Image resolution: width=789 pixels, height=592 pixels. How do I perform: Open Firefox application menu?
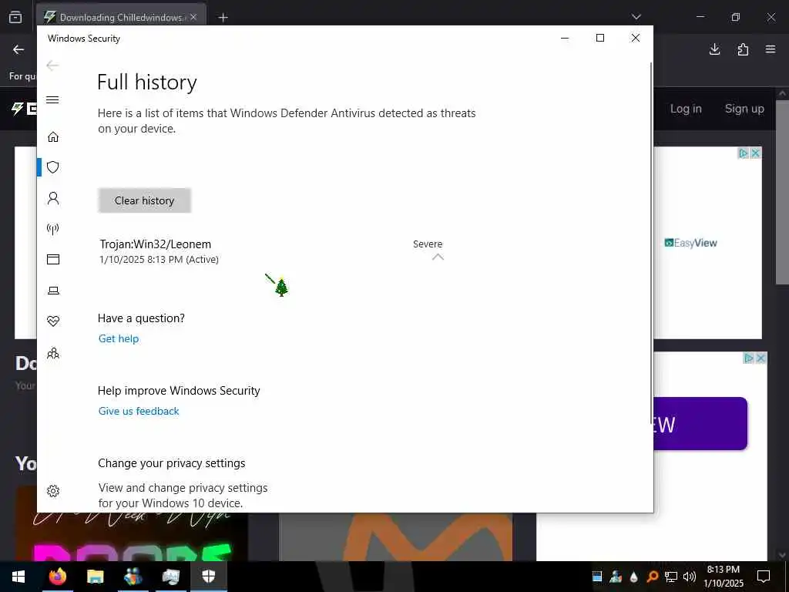771,49
